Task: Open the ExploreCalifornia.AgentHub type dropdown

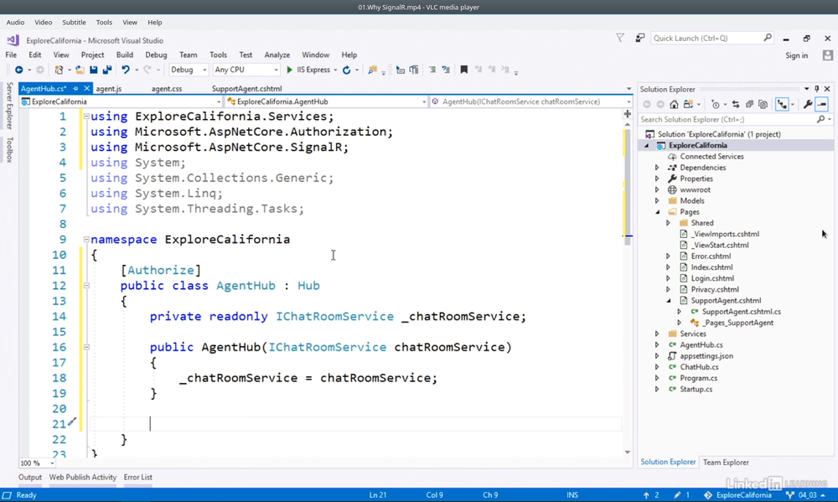Action: pos(326,101)
